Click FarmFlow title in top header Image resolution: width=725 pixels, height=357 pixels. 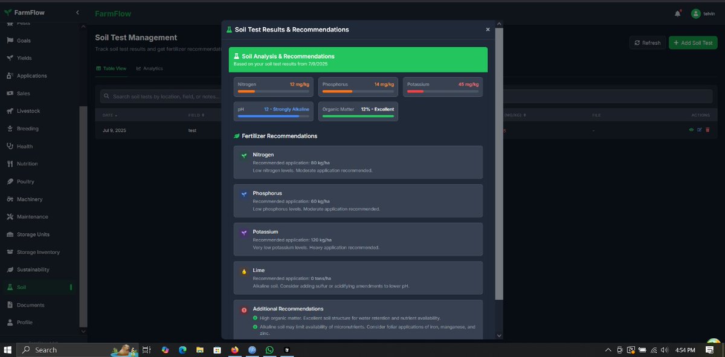point(113,13)
